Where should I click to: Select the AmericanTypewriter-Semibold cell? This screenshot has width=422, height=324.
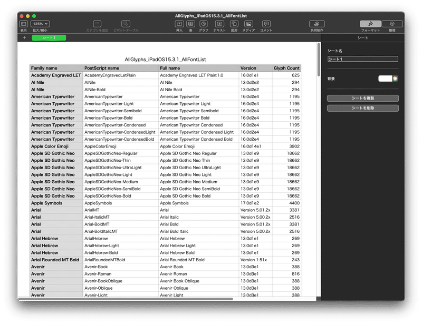(121, 111)
